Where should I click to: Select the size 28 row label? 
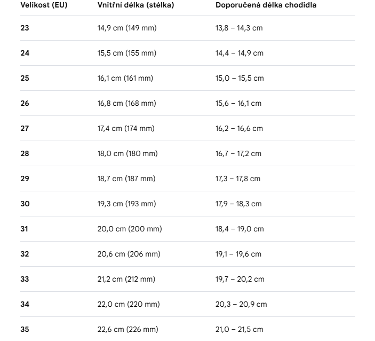[x=25, y=153]
